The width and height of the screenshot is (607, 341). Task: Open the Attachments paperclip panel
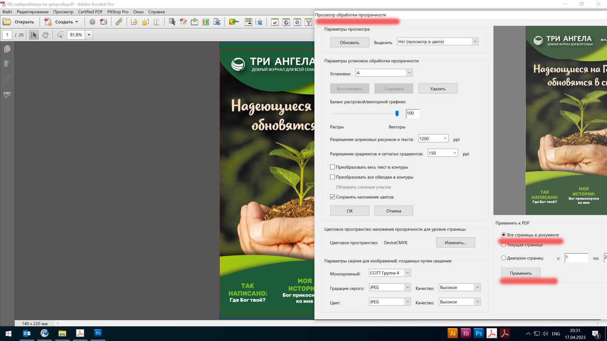pos(7,79)
